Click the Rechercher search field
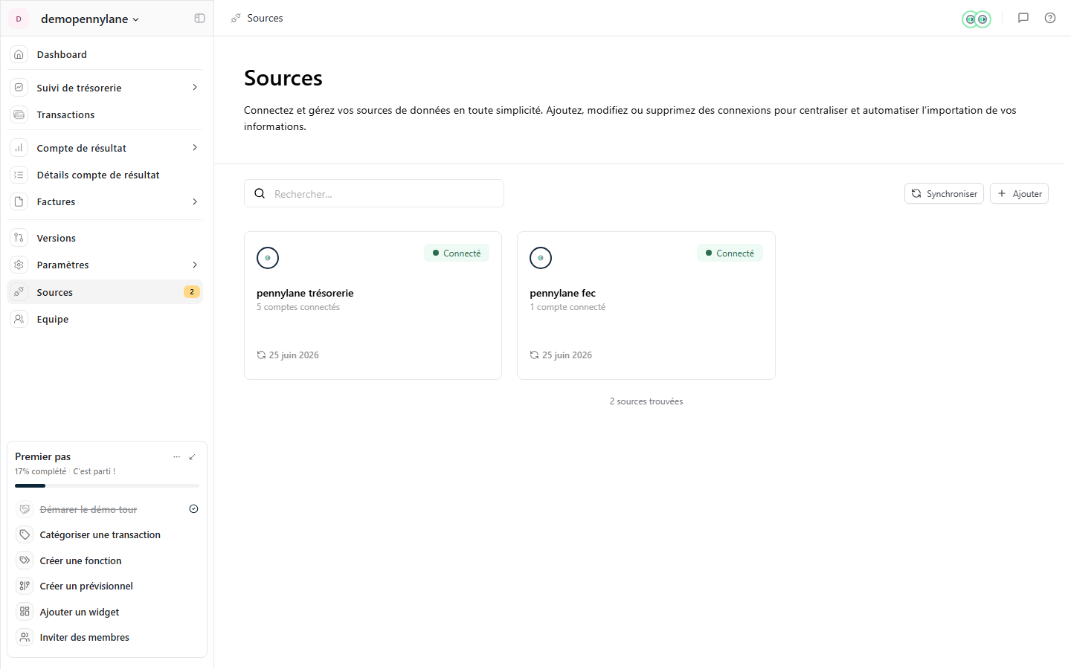This screenshot has height=669, width=1071. 374,193
